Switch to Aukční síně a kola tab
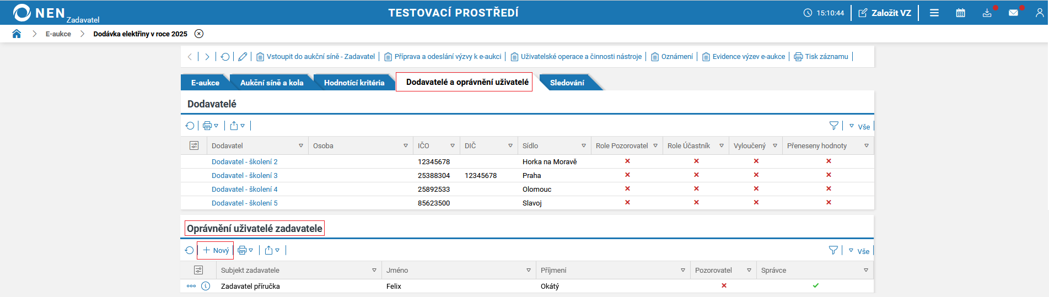Image resolution: width=1049 pixels, height=297 pixels. (x=272, y=83)
